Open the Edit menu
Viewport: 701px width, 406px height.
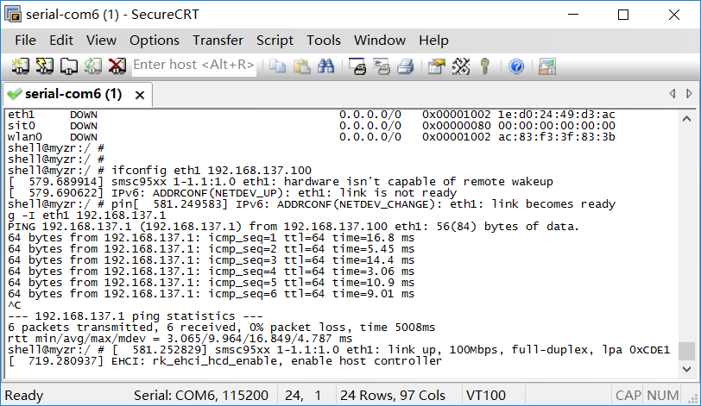pyautogui.click(x=61, y=41)
